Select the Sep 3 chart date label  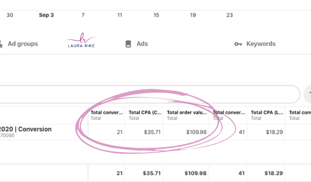(46, 15)
